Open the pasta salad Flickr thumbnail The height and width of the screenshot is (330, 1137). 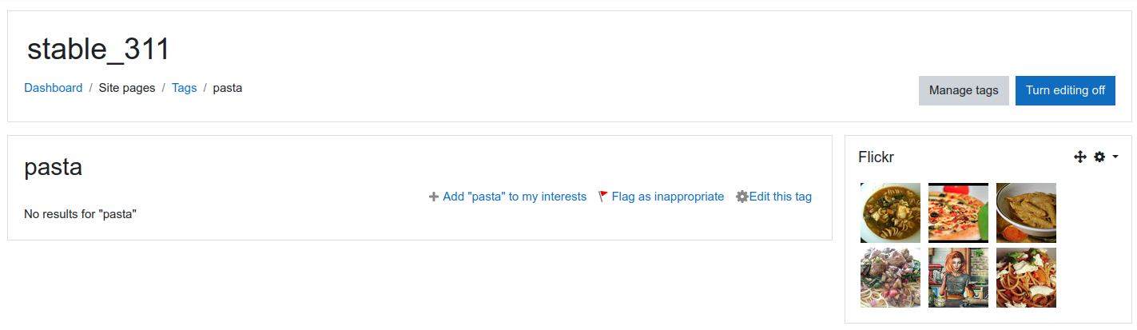pyautogui.click(x=890, y=277)
